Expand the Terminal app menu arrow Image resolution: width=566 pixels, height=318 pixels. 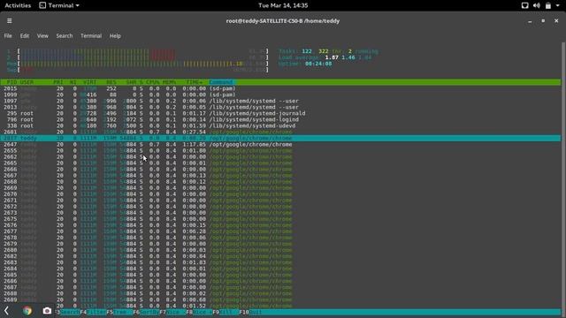pos(77,5)
